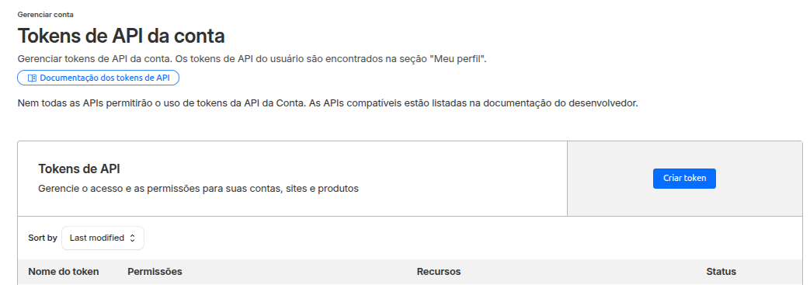
Task: Click the Sort by label
Action: coord(43,238)
